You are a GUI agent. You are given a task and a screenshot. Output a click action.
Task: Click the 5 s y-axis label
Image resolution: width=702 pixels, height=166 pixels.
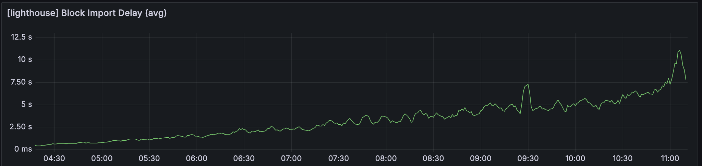point(26,104)
